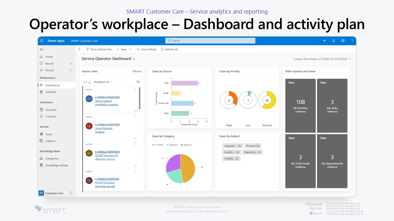This screenshot has height=221, width=394.
Task: Collapse the site map with hamburger icon
Action: [x=41, y=49]
